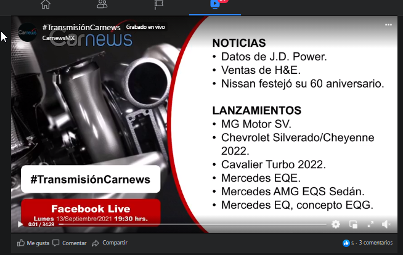Switch to picture-in-picture mini player icon
The width and height of the screenshot is (403, 255).
click(354, 224)
